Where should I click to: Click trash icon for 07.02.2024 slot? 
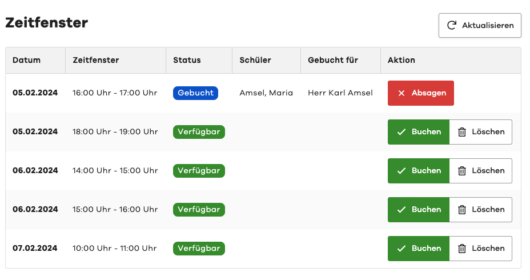click(462, 249)
